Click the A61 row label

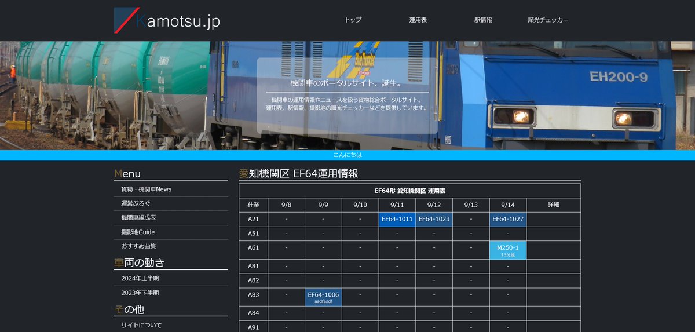coord(254,250)
